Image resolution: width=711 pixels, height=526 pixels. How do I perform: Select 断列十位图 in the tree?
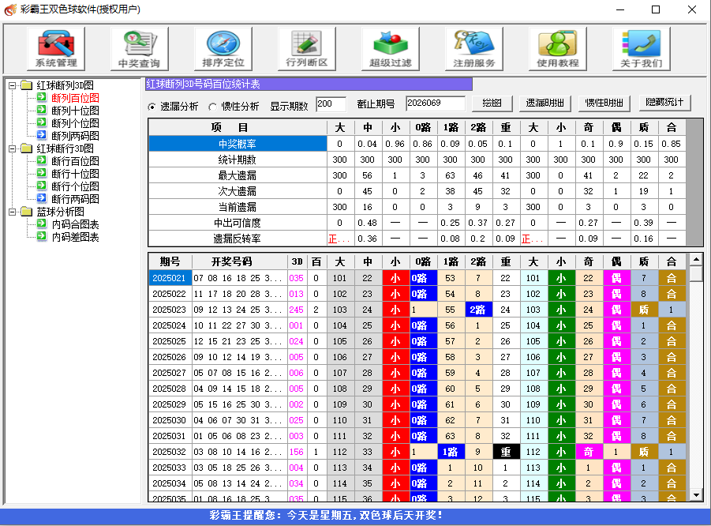tap(75, 111)
